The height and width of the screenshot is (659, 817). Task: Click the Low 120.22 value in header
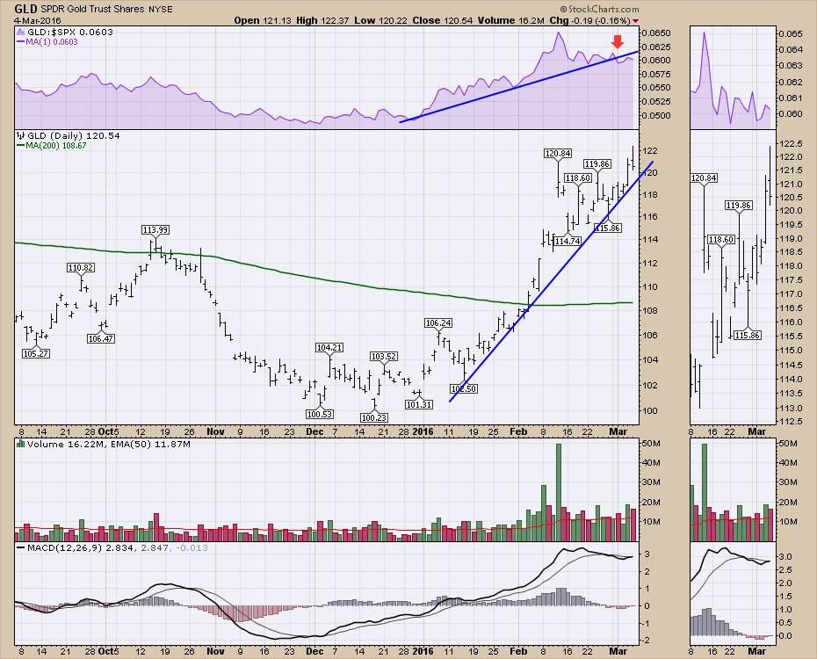coord(381,20)
